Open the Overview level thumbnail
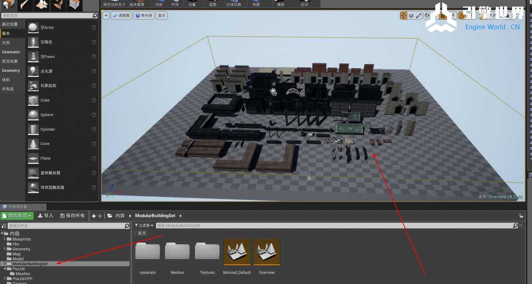 pyautogui.click(x=267, y=253)
